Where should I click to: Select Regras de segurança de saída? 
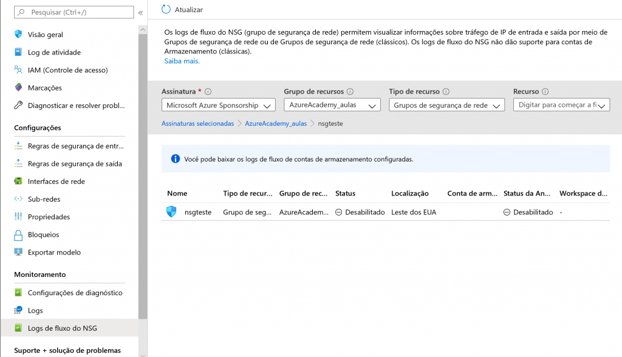click(x=75, y=163)
